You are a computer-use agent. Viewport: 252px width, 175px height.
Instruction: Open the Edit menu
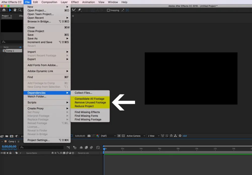click(36, 2)
